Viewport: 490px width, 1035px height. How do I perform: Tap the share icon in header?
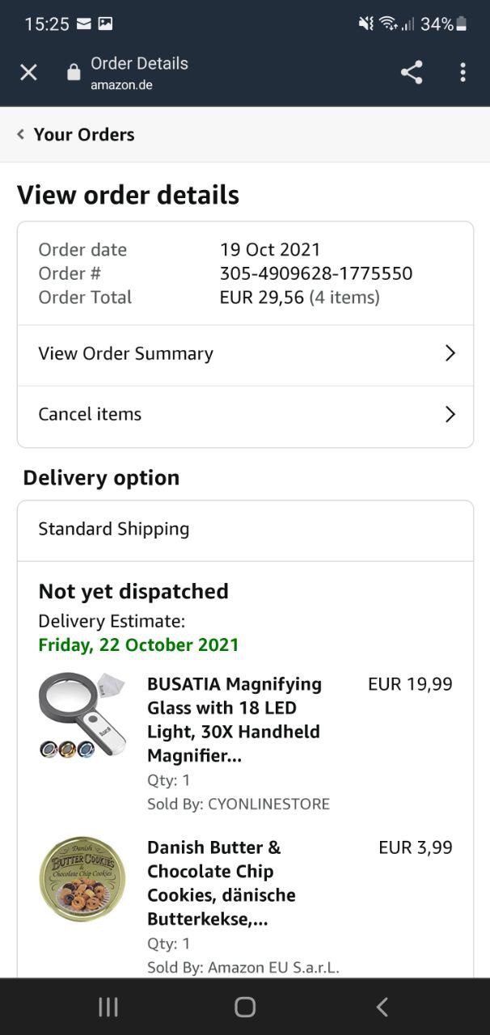point(412,73)
